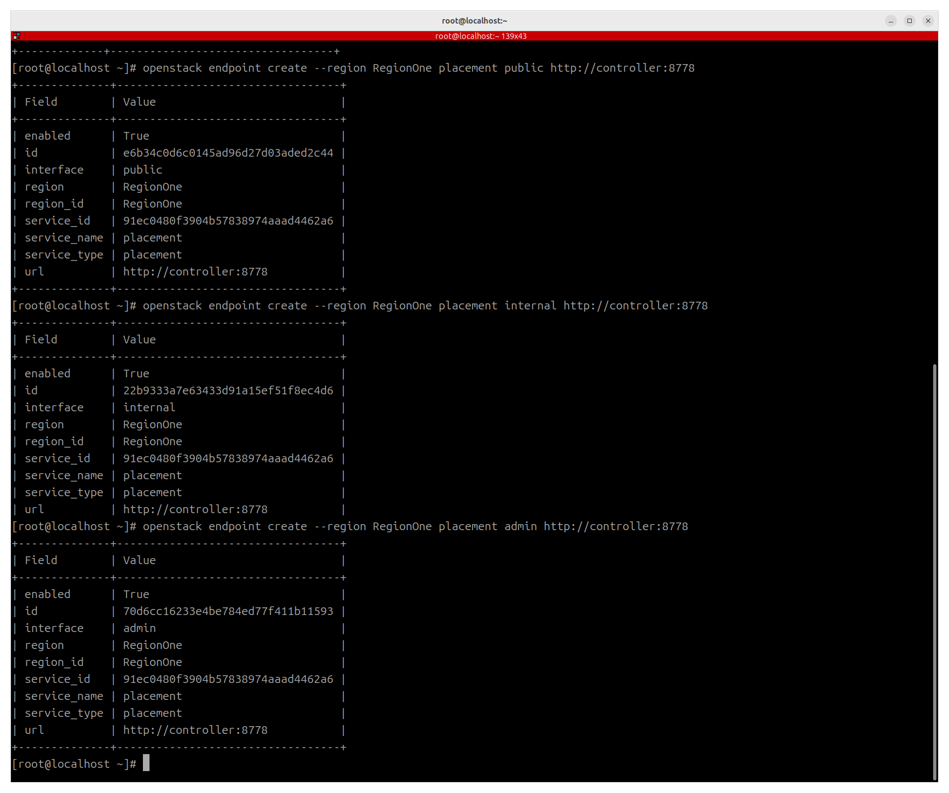Click the terminal pane icon in red bar
This screenshot has height=793, width=949.
pos(16,36)
